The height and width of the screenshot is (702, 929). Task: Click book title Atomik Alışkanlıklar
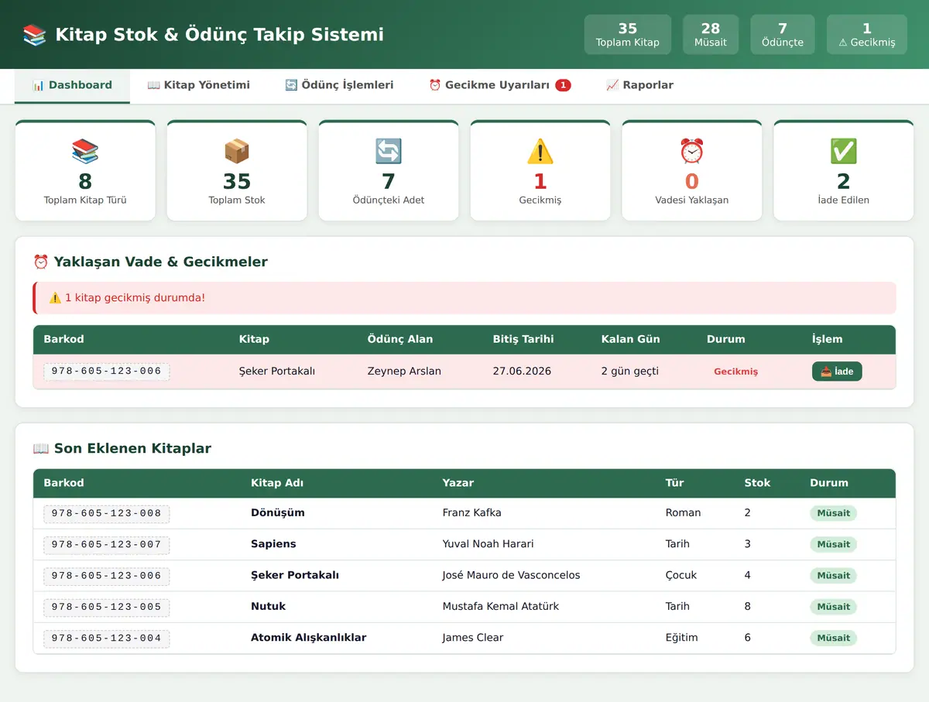309,638
